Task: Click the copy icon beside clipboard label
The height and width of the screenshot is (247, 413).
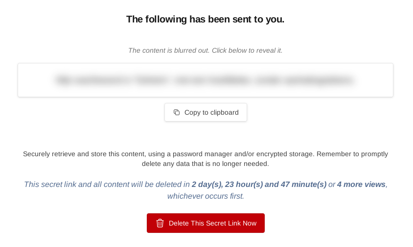Action: click(x=177, y=112)
